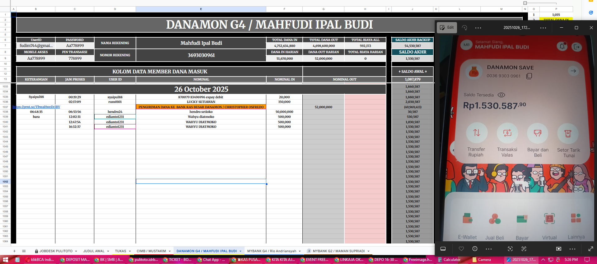The width and height of the screenshot is (597, 264).
Task: Select the 52,000,000 nominal out cell
Action: [324, 107]
